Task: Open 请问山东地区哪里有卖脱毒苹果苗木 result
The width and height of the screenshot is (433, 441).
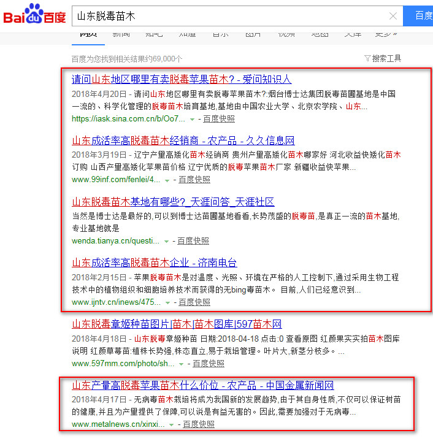Action: pyautogui.click(x=182, y=79)
